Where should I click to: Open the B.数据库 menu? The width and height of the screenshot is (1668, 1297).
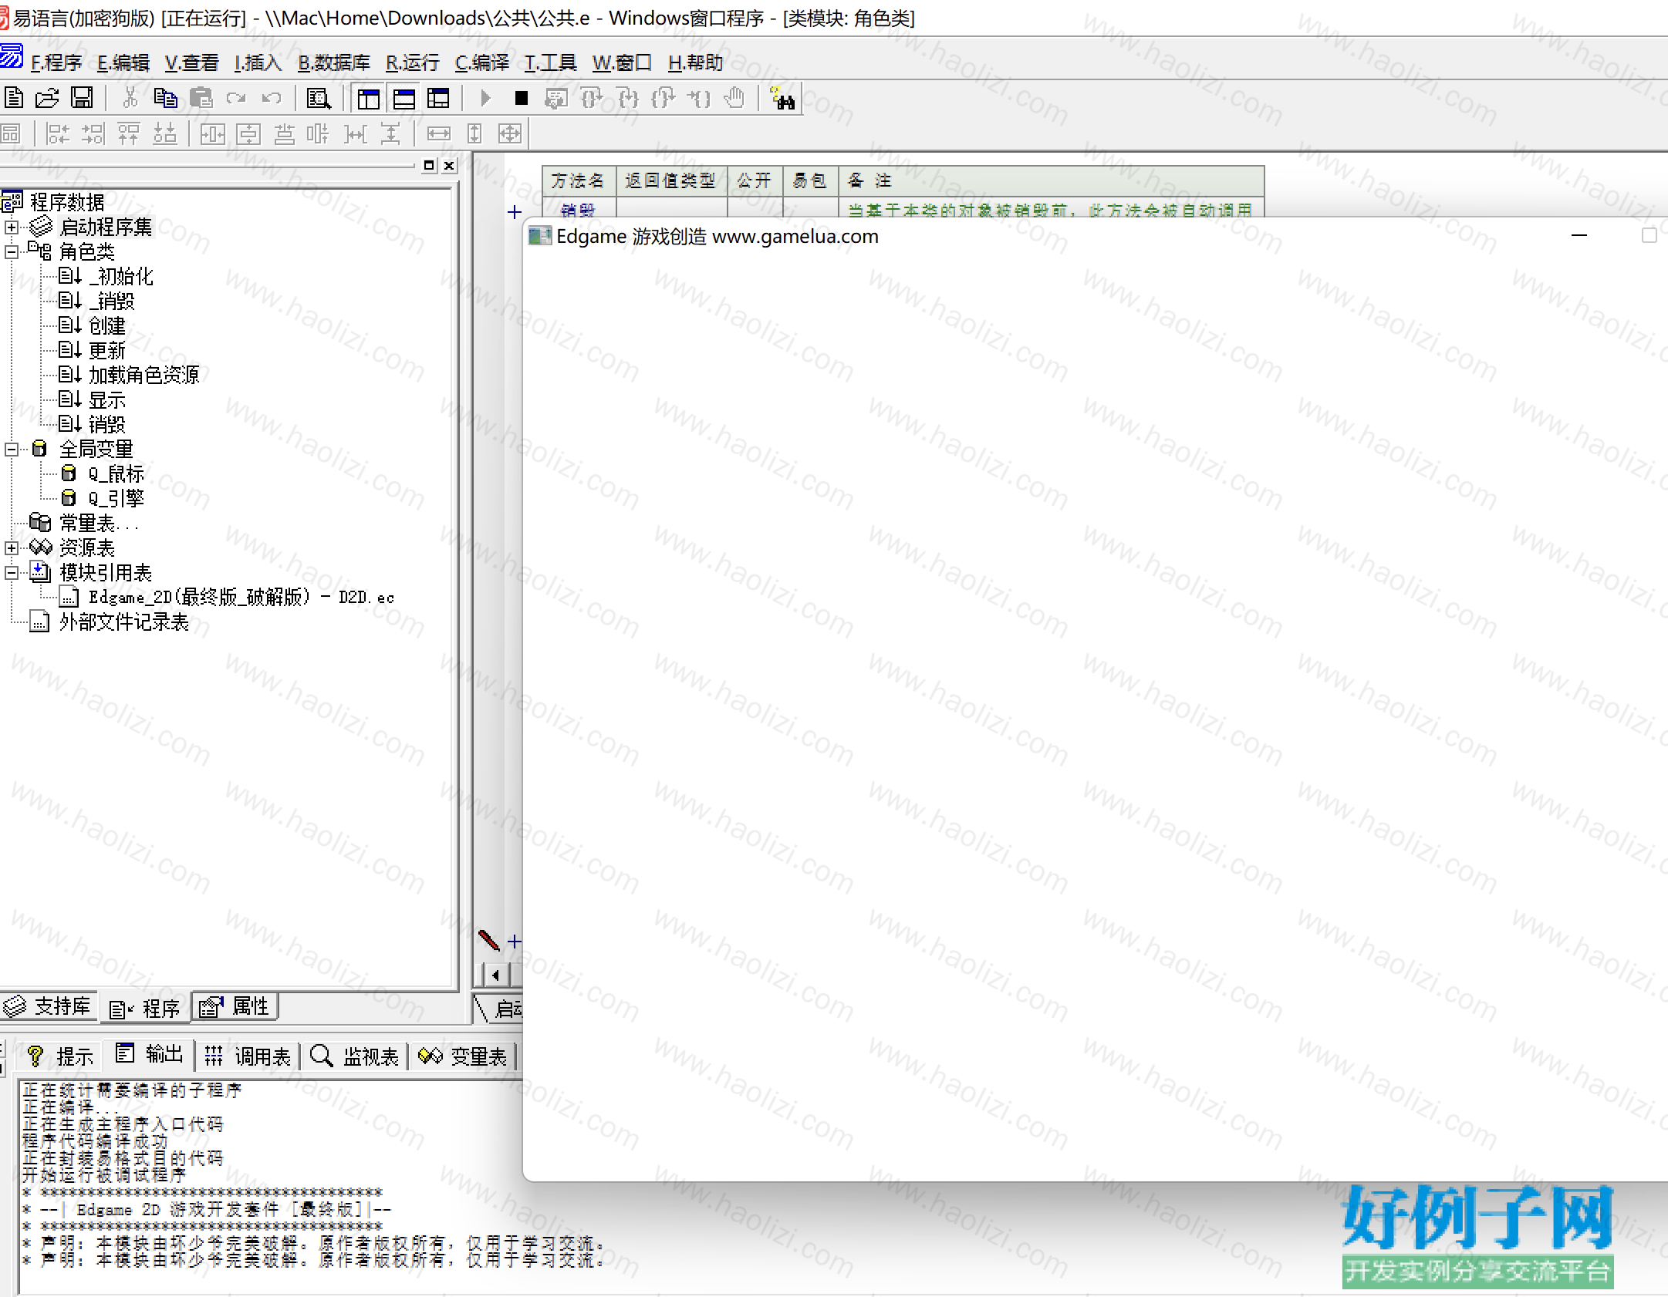[334, 62]
